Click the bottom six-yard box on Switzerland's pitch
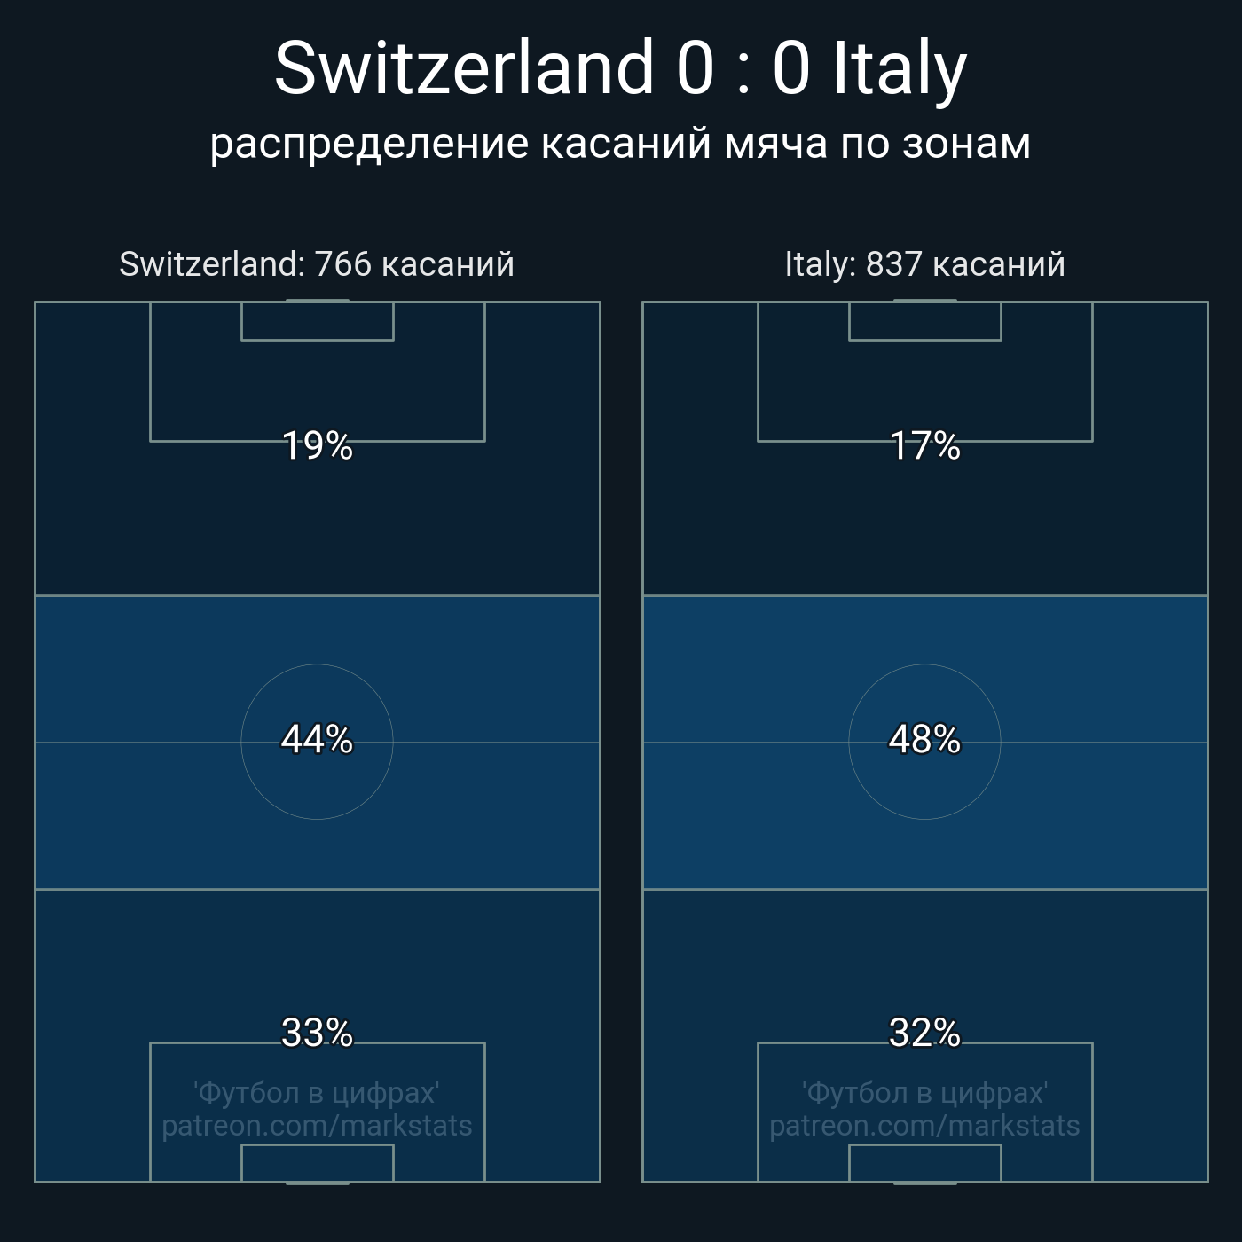This screenshot has height=1242, width=1242. [x=317, y=1163]
